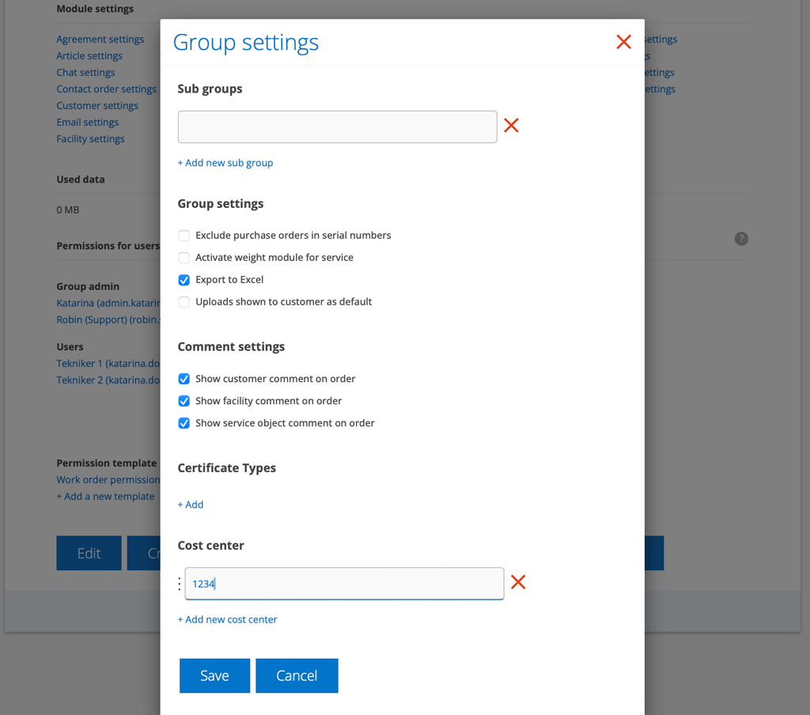Turn off Show service object comment on order

pyautogui.click(x=184, y=423)
